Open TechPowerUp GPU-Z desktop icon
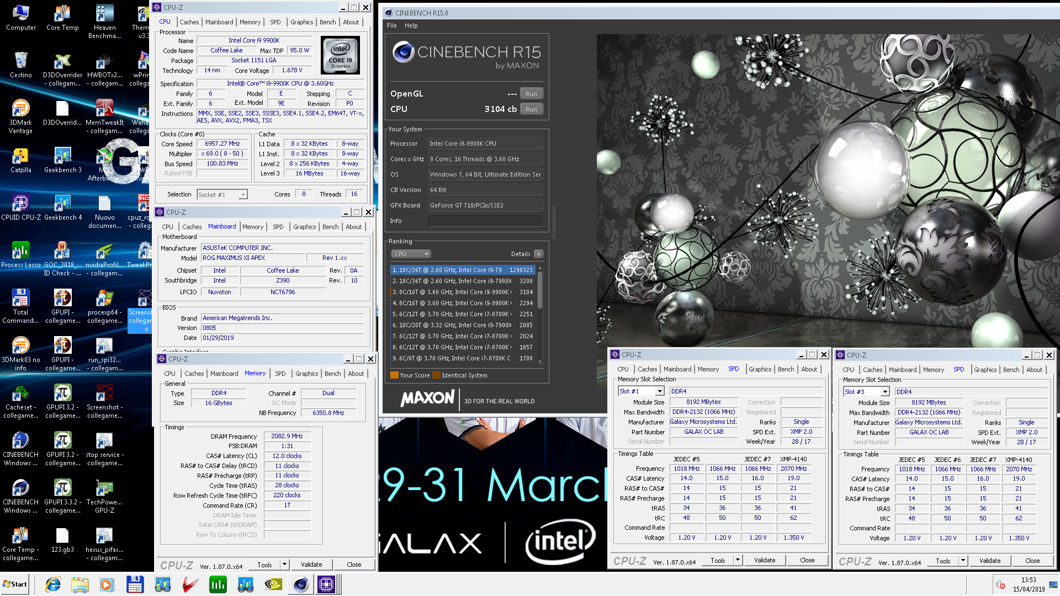Screen dimensions: 1060x596 tap(104, 497)
